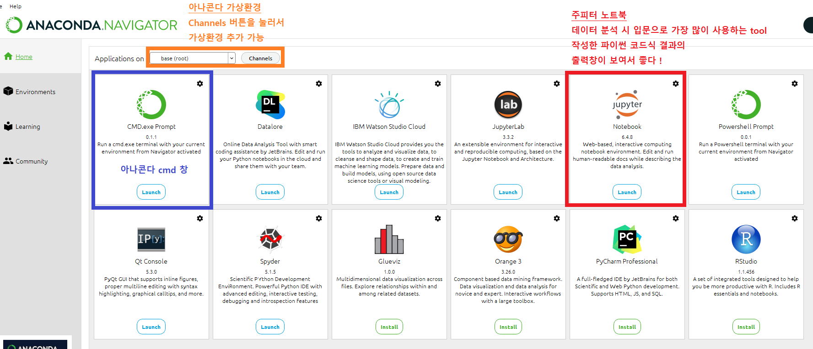The image size is (813, 349).
Task: Launch Spyder
Action: (270, 327)
